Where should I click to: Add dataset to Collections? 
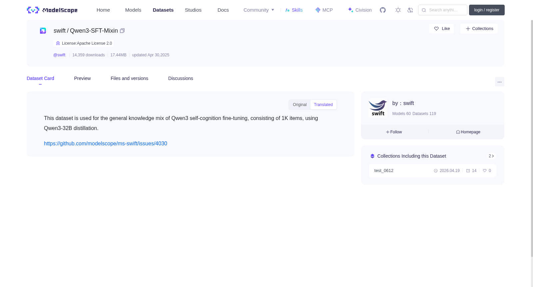[x=479, y=29]
